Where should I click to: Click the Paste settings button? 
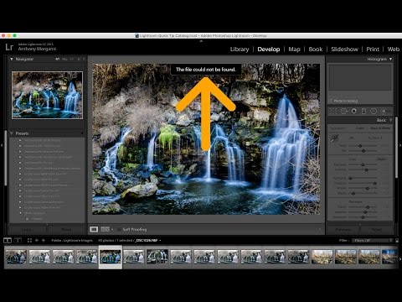(66, 230)
